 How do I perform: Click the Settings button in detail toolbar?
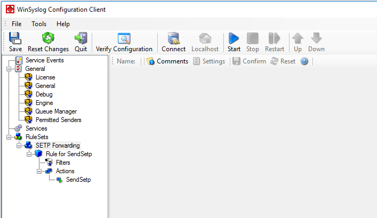tap(209, 61)
